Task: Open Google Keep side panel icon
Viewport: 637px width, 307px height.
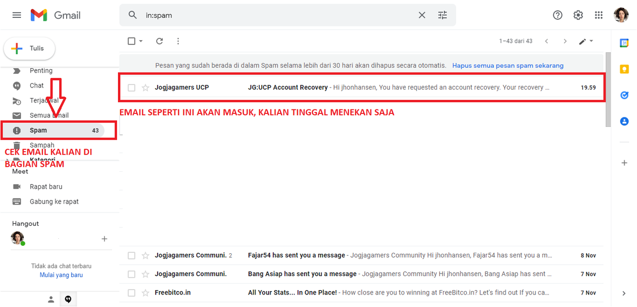Action: pos(624,69)
